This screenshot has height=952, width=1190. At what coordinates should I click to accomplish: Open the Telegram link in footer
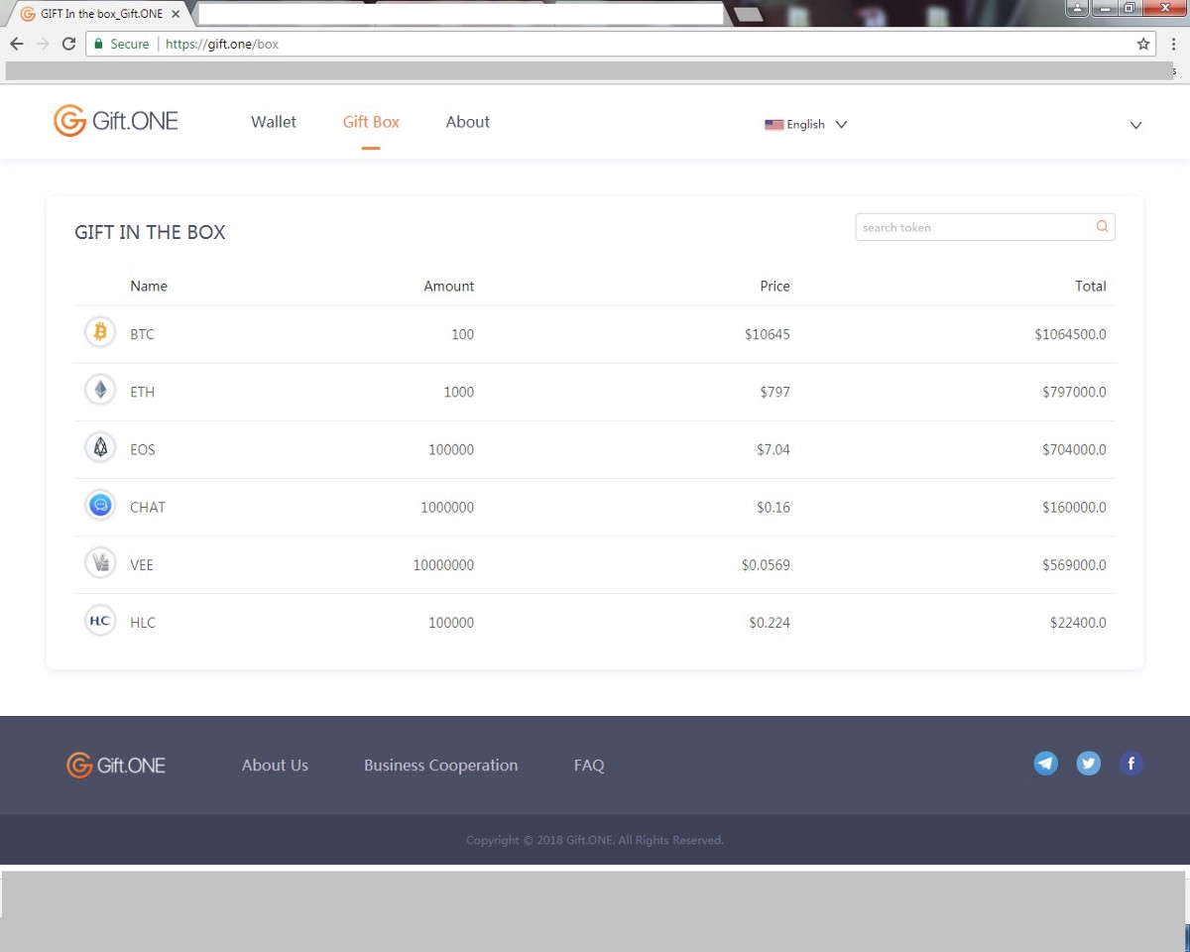1045,763
